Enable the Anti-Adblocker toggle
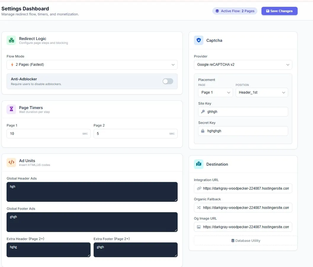The image size is (313, 267). pyautogui.click(x=168, y=81)
